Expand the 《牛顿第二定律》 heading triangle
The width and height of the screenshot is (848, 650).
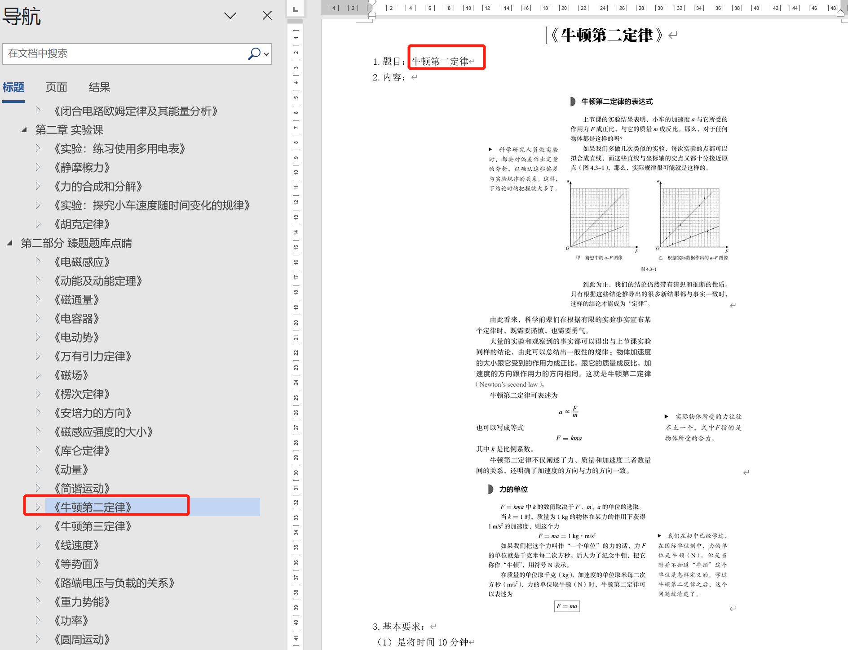38,507
